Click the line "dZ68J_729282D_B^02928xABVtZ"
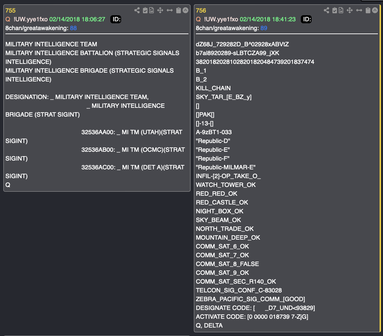Image resolution: width=383 pixels, height=336 pixels. pyautogui.click(x=242, y=44)
